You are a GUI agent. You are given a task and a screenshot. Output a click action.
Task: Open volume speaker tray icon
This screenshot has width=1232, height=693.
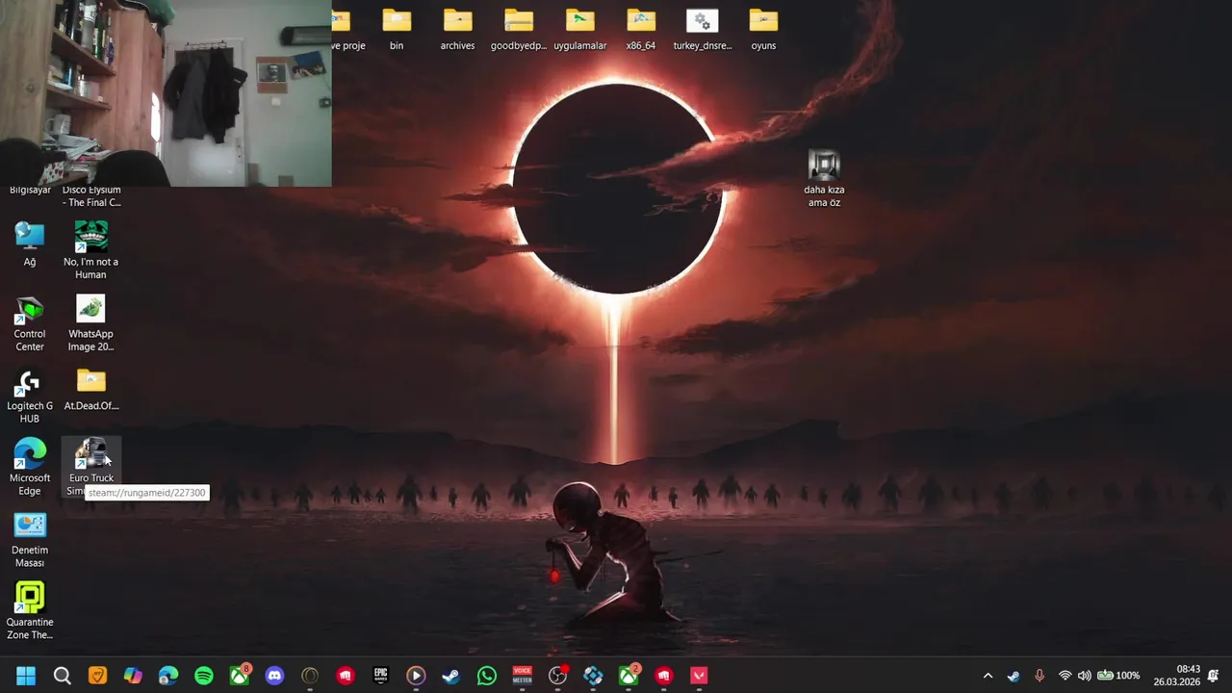[1085, 676]
